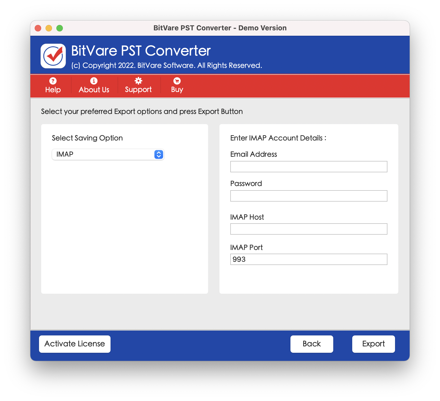Click the Help question mark icon
440x401 pixels.
52,81
